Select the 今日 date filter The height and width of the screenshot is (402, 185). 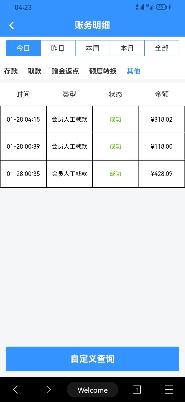(x=23, y=48)
